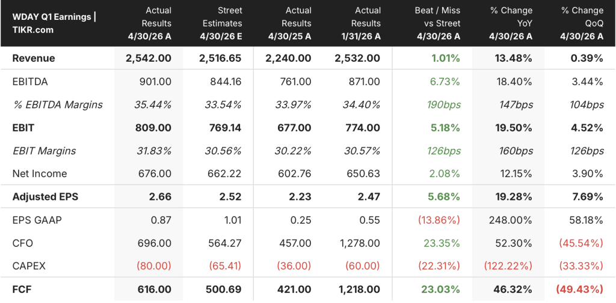The width and height of the screenshot is (616, 303).
Task: Click CFO actual value 696.00
Action: point(156,244)
